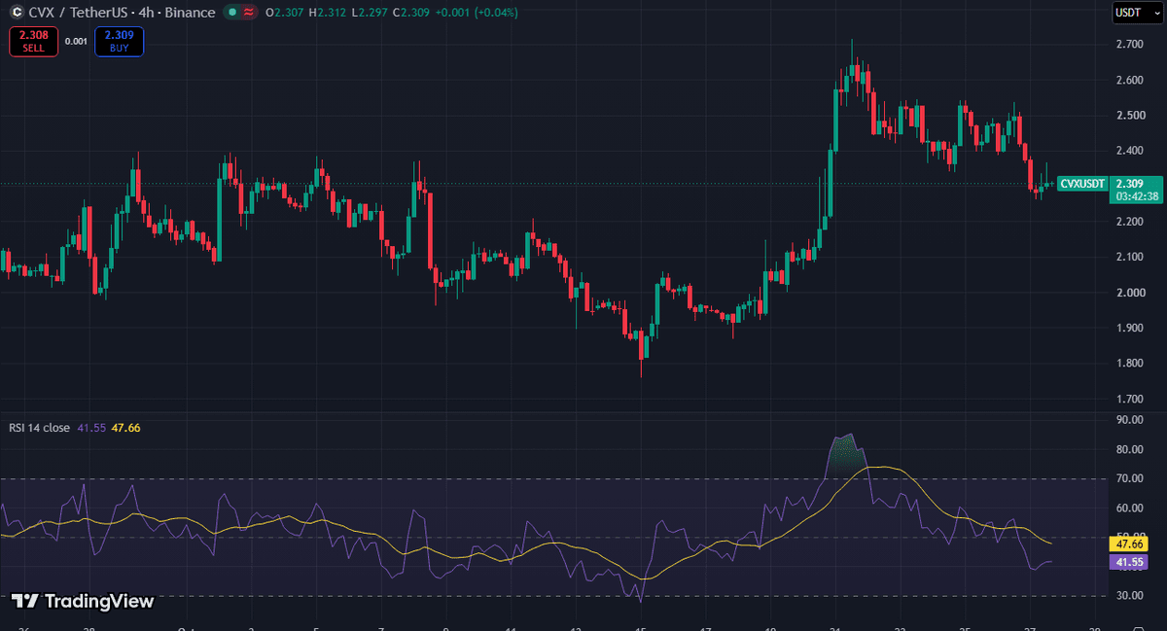This screenshot has width=1167, height=631.
Task: Click the red 2.308 SELL button
Action: click(34, 41)
